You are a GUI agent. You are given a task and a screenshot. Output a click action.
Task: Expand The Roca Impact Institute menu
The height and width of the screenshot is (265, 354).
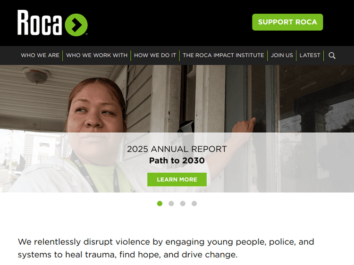(x=223, y=55)
